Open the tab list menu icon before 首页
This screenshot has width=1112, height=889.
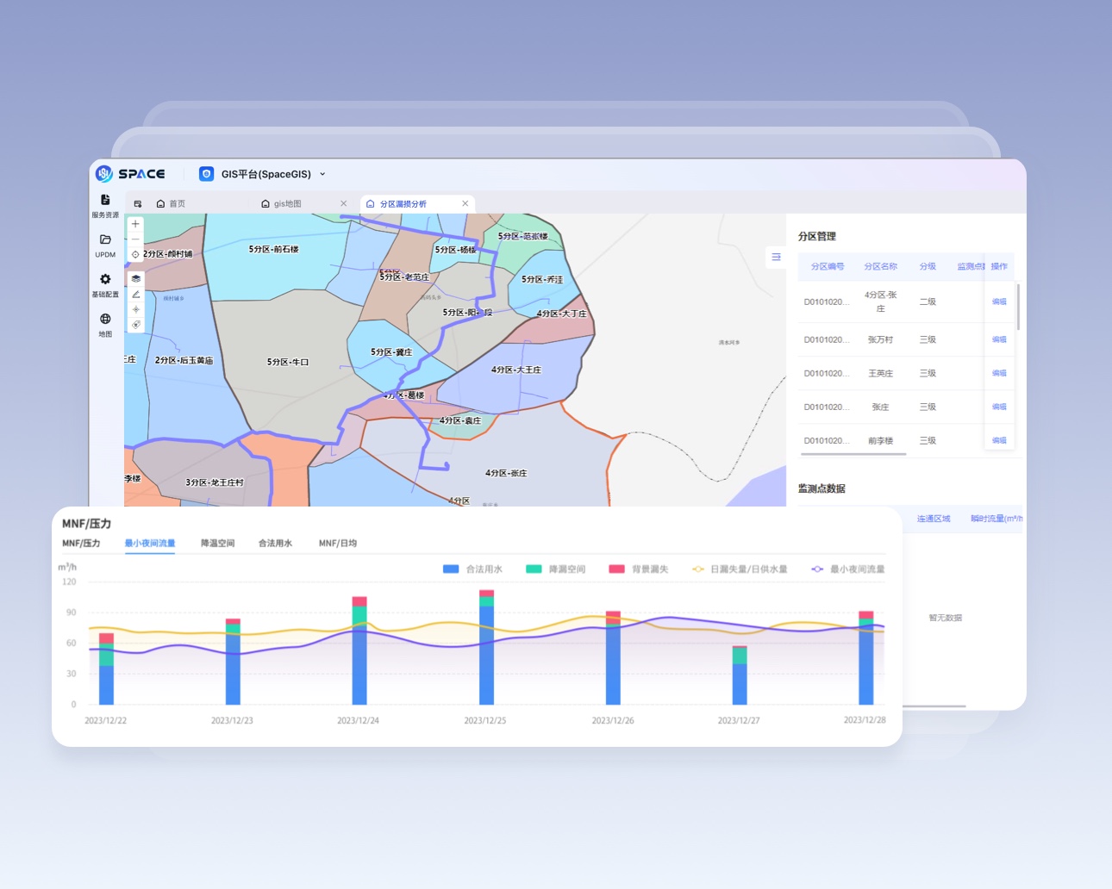(138, 204)
